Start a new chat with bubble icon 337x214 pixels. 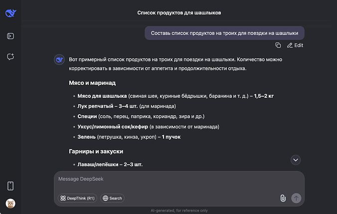pos(10,56)
